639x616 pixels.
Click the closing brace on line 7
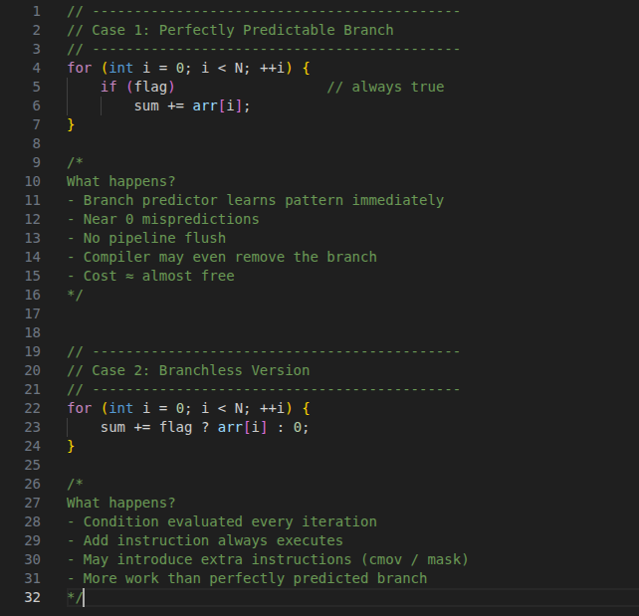pos(71,124)
